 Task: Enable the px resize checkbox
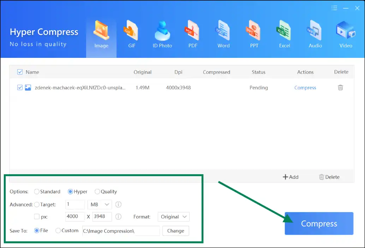click(37, 217)
